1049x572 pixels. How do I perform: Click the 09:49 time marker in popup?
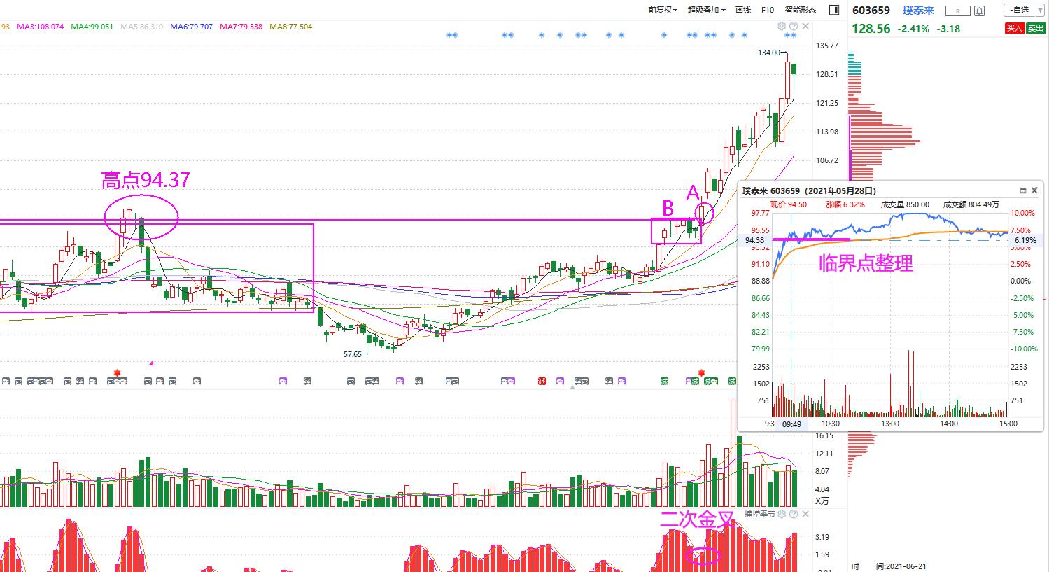click(x=791, y=424)
